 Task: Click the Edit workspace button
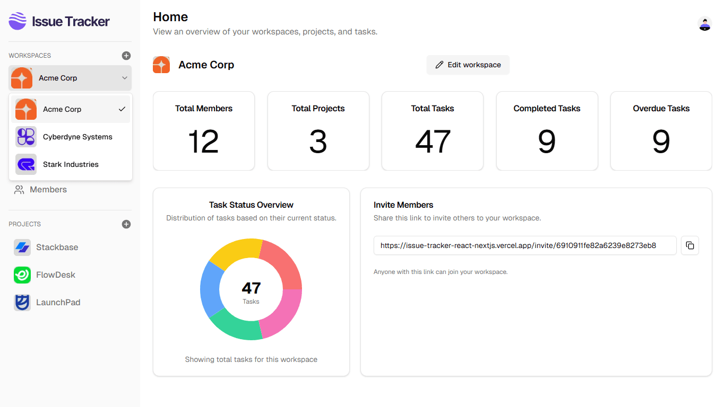(x=468, y=65)
